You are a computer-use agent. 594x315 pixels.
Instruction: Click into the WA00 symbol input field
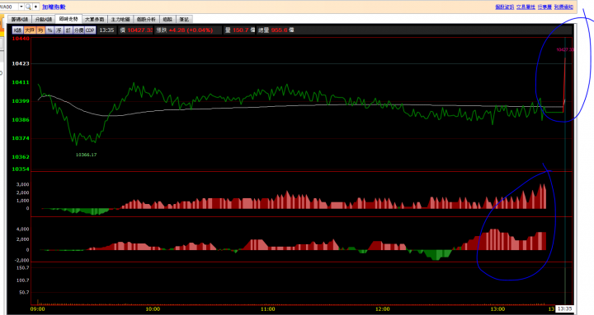9,7
